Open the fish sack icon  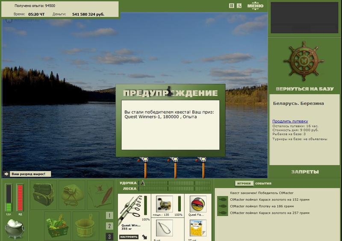pyautogui.click(x=72, y=194)
